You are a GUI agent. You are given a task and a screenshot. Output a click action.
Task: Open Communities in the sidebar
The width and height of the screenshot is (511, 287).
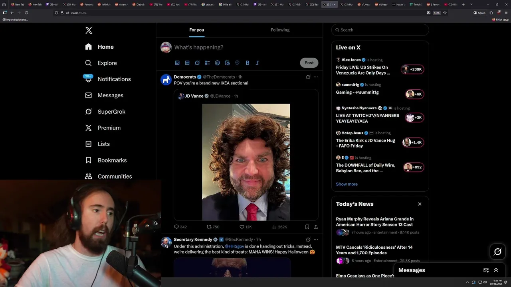pyautogui.click(x=109, y=176)
